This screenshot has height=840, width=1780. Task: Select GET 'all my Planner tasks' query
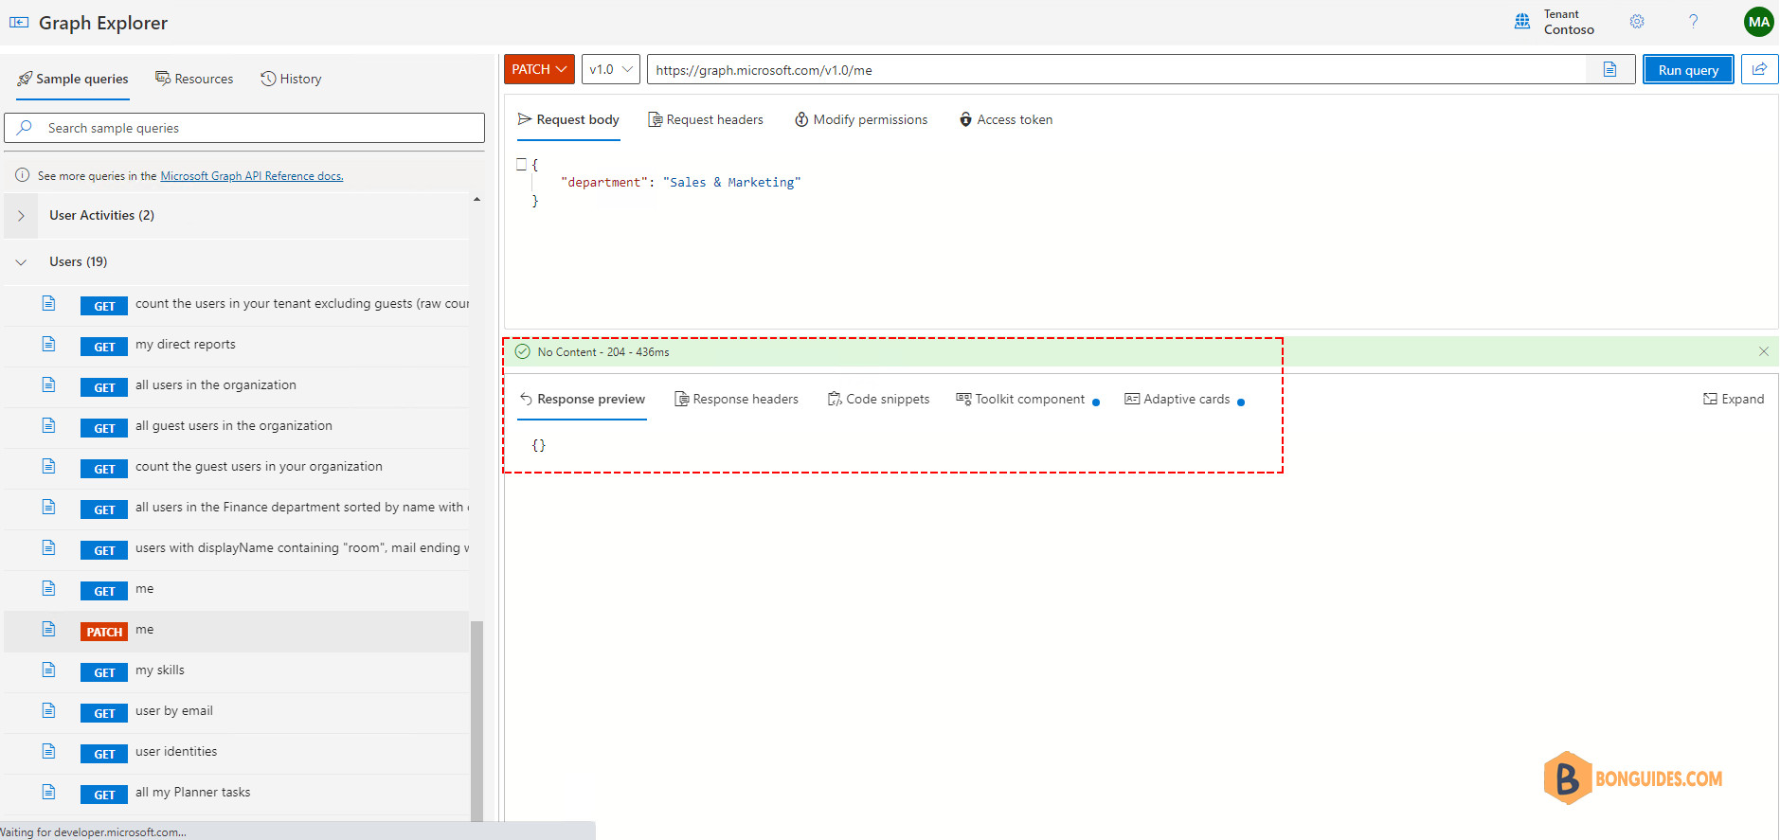[x=237, y=793]
